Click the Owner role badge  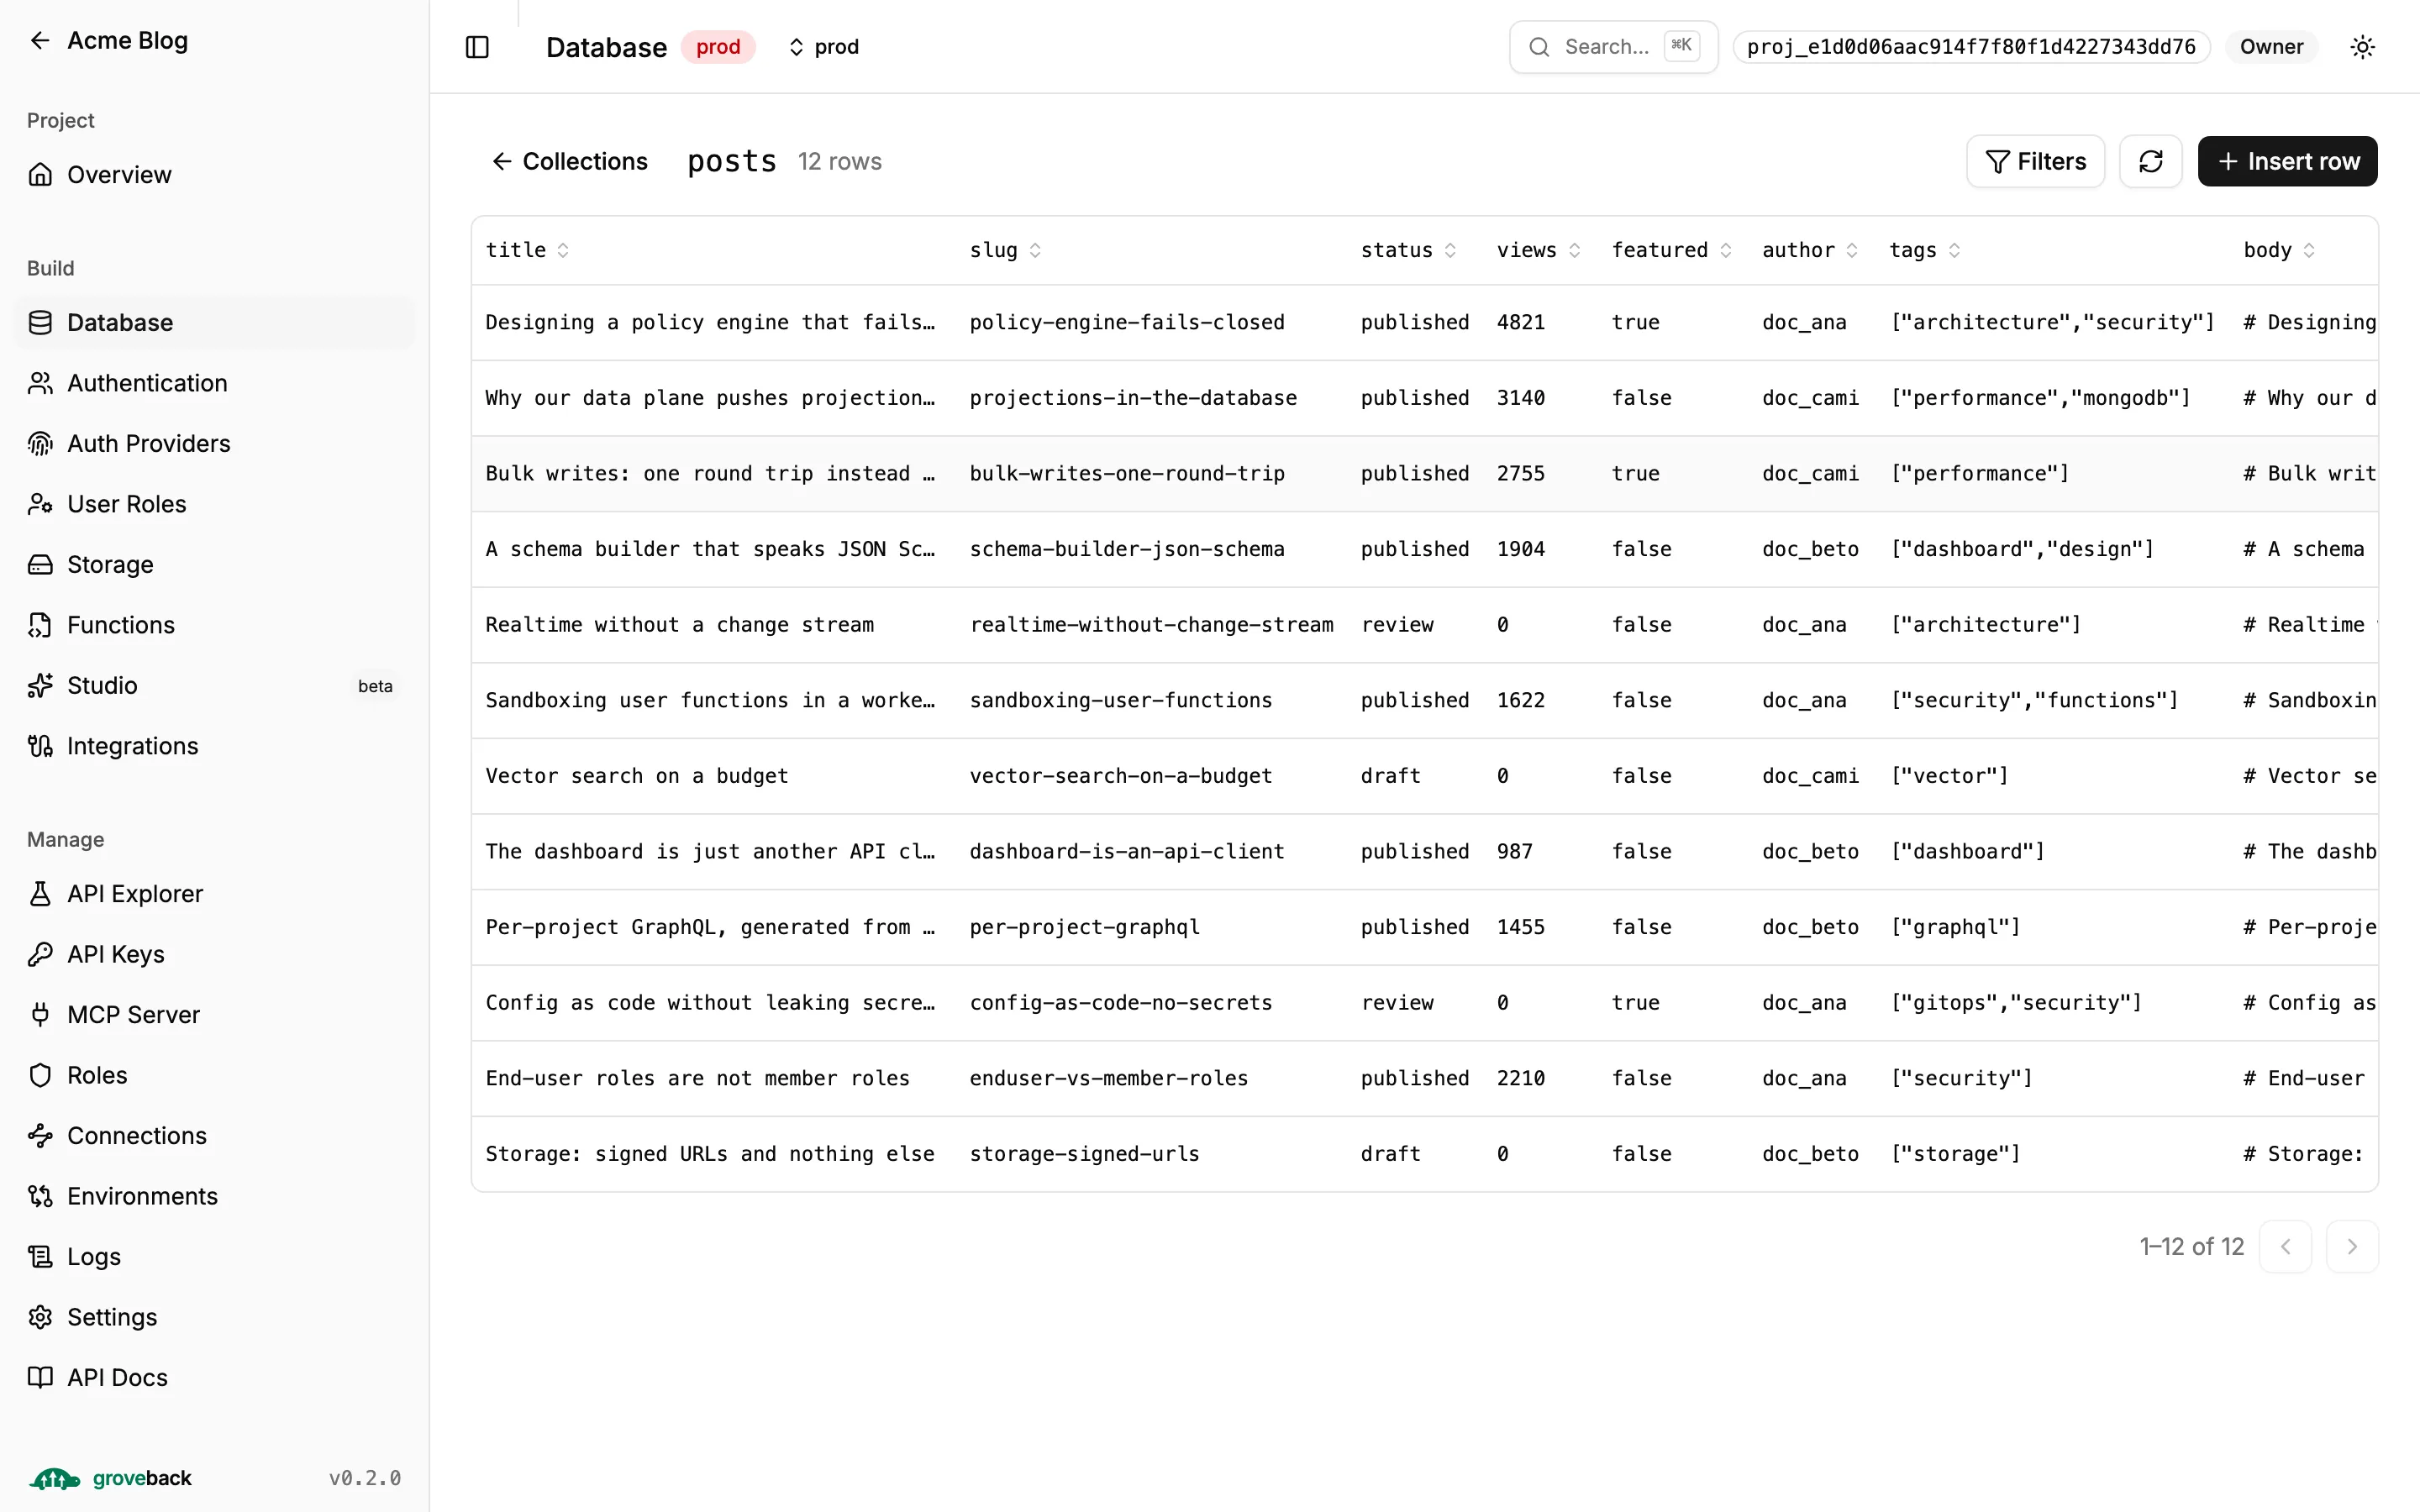(x=2271, y=47)
